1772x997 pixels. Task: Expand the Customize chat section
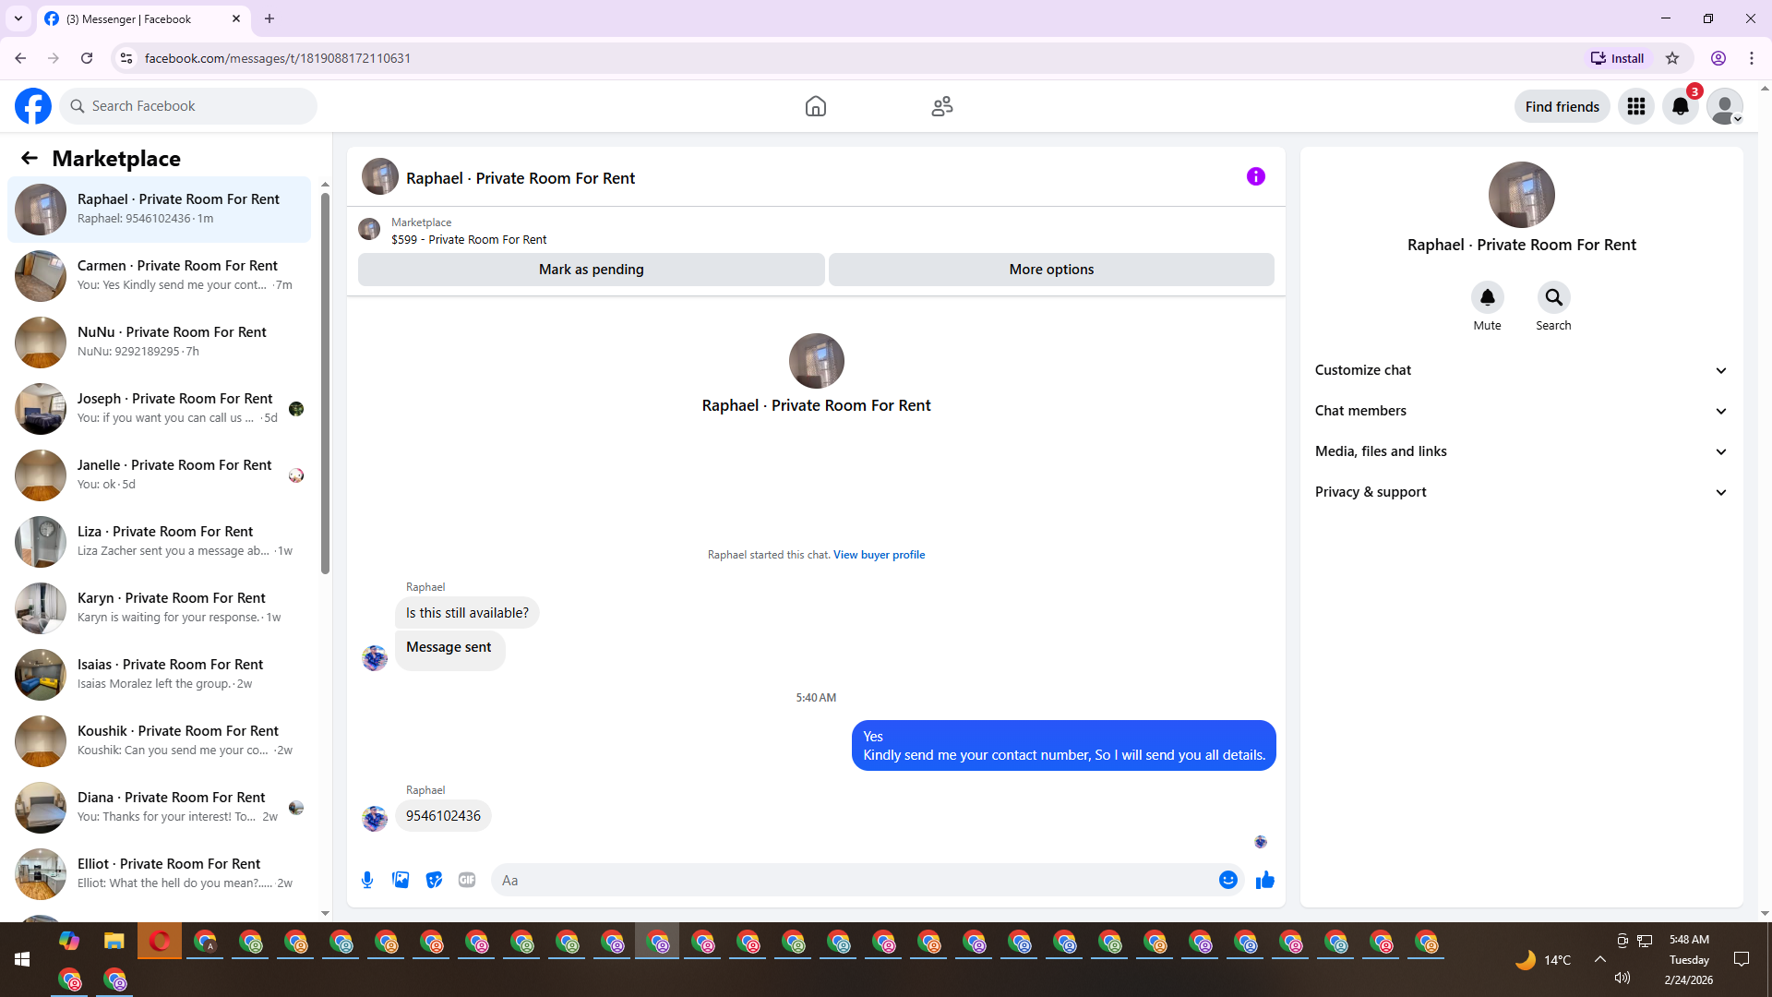1520,370
